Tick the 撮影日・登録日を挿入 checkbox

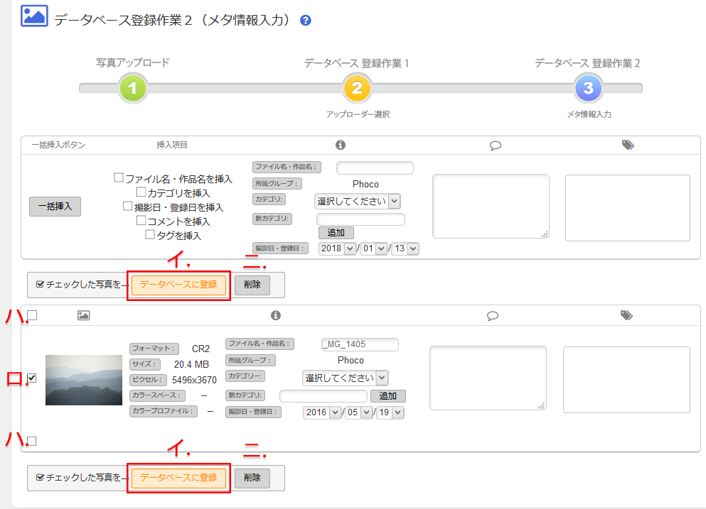pyautogui.click(x=129, y=207)
